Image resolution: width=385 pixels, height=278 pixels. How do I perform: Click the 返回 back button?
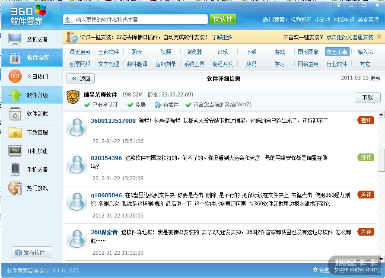click(x=80, y=79)
